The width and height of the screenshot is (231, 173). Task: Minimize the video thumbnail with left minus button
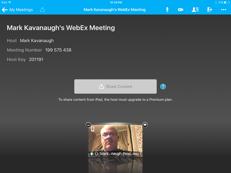click(x=89, y=125)
